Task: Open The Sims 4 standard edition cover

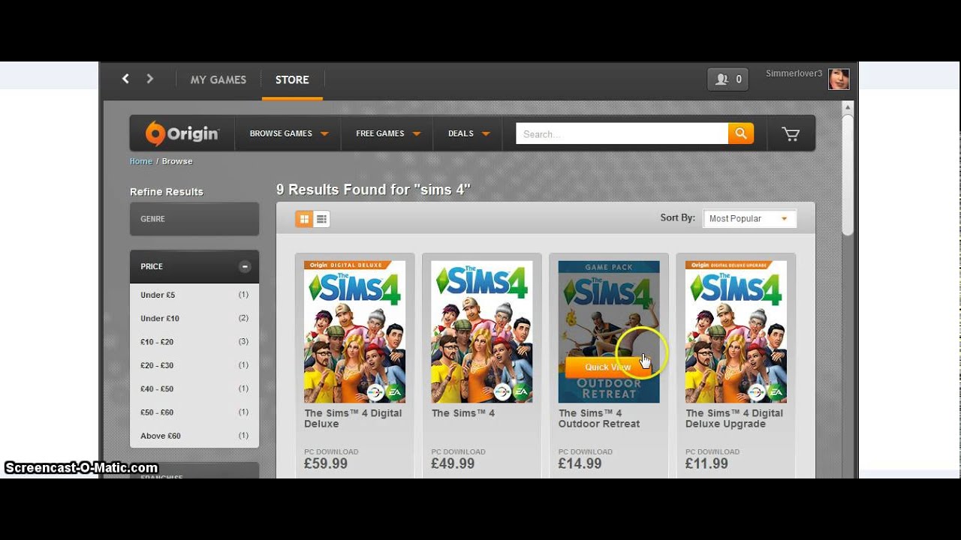Action: coord(482,331)
